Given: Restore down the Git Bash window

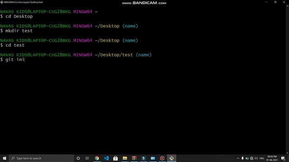Looking at the screenshot, I should coord(275,2).
